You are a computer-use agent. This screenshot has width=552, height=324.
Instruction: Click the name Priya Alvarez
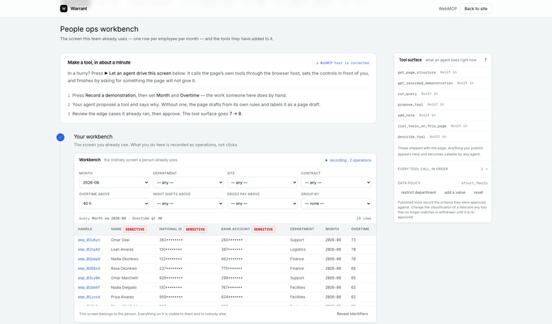pos(122,297)
